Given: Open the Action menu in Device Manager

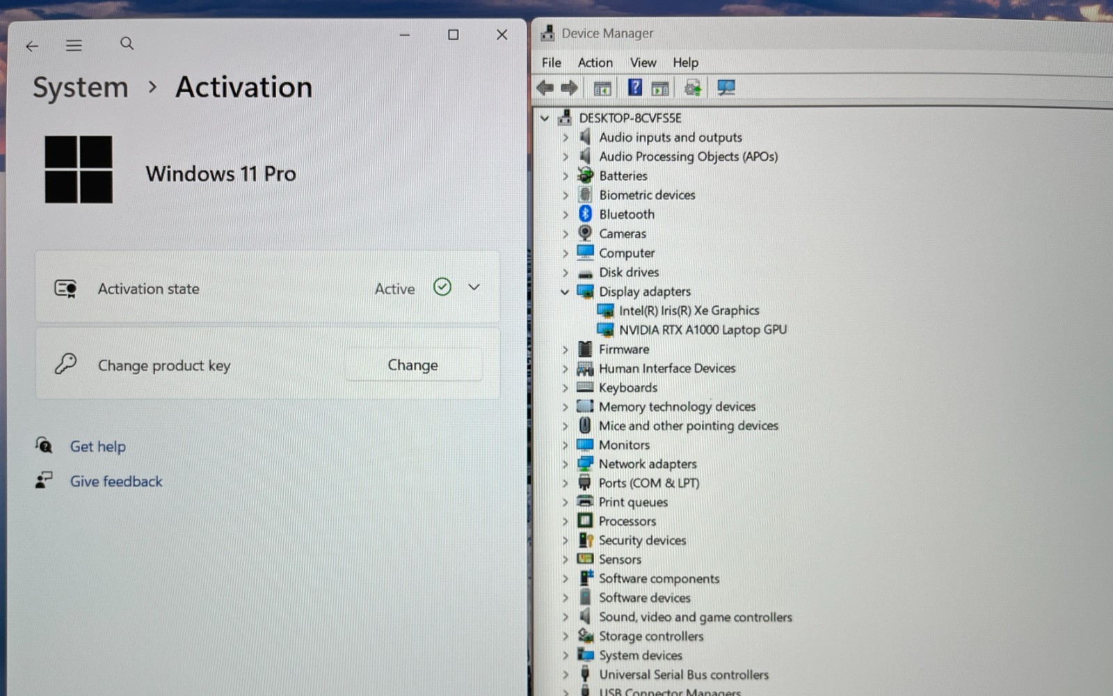Looking at the screenshot, I should 595,63.
